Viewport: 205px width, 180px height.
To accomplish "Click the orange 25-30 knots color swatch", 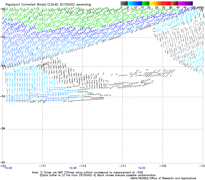I will (x=160, y=3).
